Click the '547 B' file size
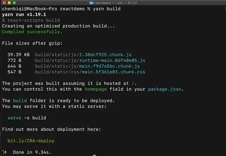The image size is (226, 156). 14,72
